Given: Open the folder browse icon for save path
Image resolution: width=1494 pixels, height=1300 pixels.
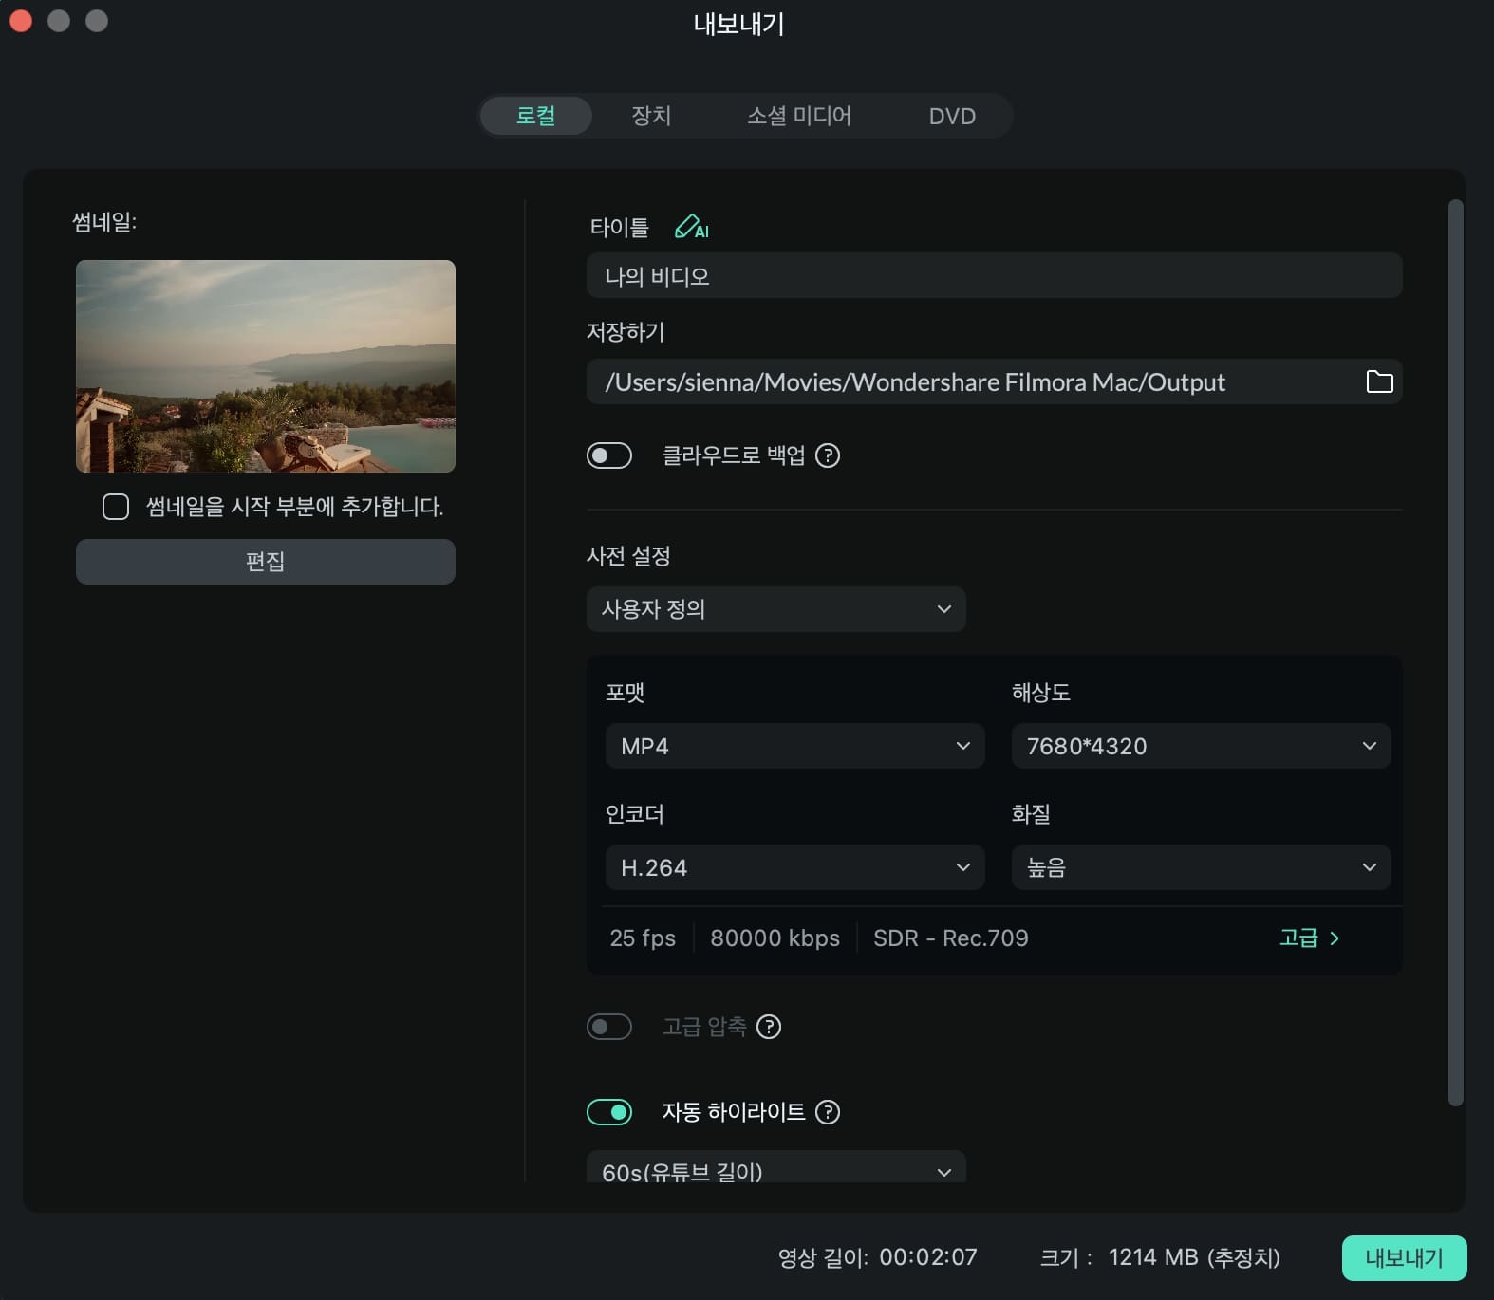Looking at the screenshot, I should coord(1378,381).
